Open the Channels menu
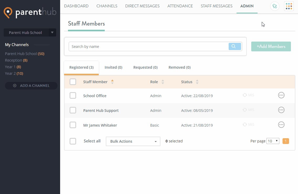Screen dimensions: 298x194 107,6
